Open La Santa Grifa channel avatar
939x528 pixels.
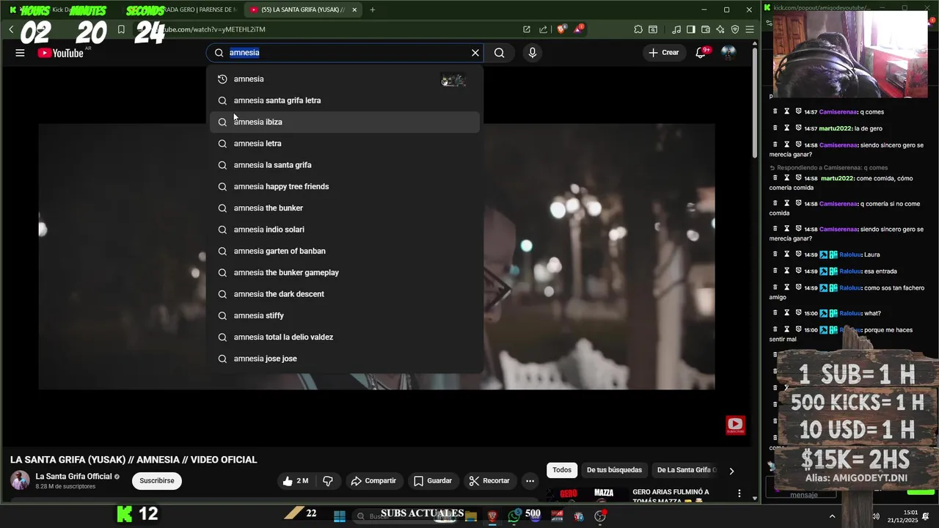[x=20, y=481]
